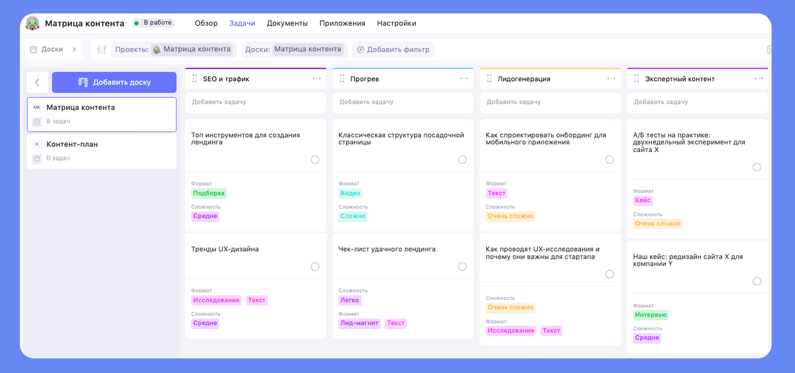Image resolution: width=795 pixels, height=373 pixels.
Task: Mark Наш кейс редизайн сайта task complete
Action: click(x=757, y=281)
